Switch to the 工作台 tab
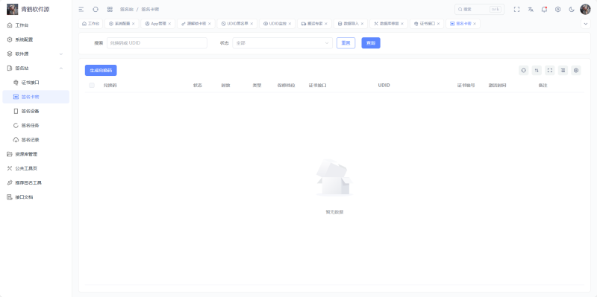Screen dimensions: 597x297 90,24
